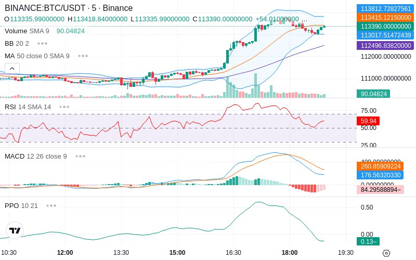Image resolution: width=416 pixels, height=260 pixels.
Task: Click the 13:30 time axis label
Action: [121, 253]
